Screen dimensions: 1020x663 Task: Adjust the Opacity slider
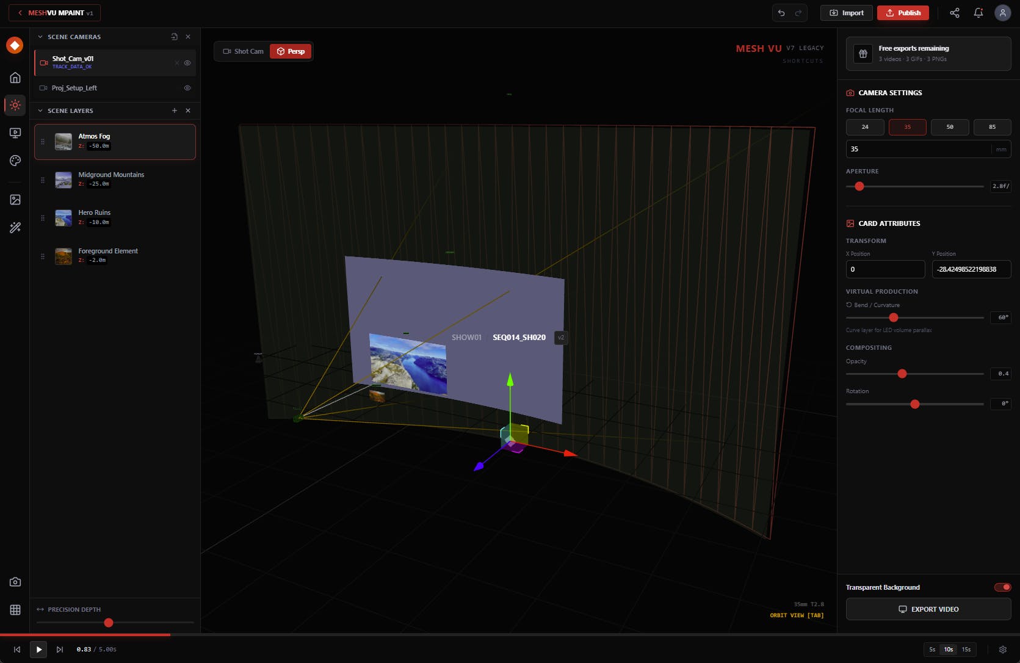[x=914, y=374]
